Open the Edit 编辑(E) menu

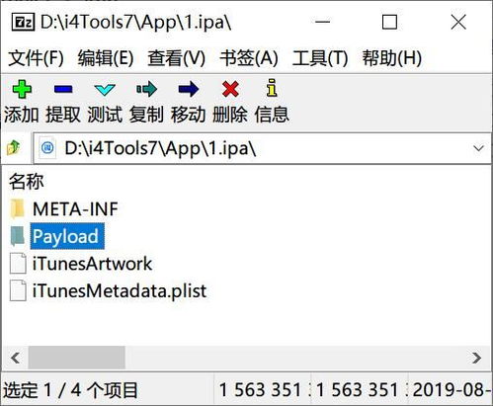[x=106, y=58]
